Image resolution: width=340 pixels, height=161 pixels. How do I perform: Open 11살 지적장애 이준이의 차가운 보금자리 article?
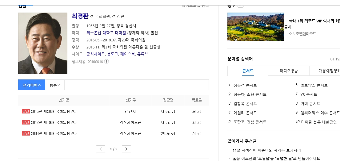pos(267,150)
